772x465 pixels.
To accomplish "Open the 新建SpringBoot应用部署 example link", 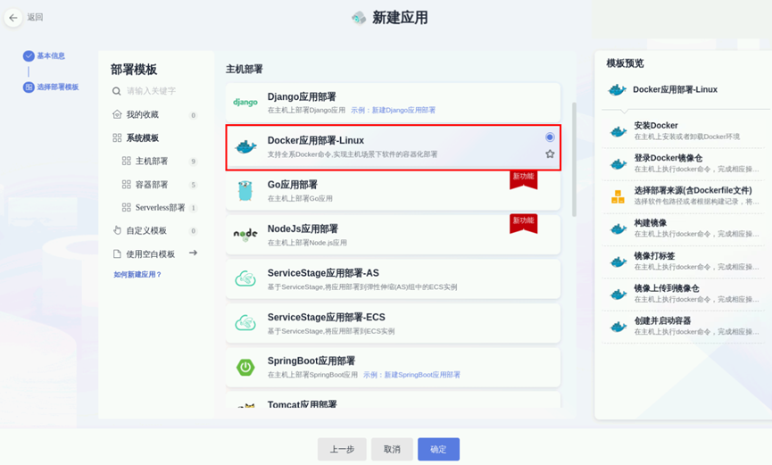I will coord(422,374).
